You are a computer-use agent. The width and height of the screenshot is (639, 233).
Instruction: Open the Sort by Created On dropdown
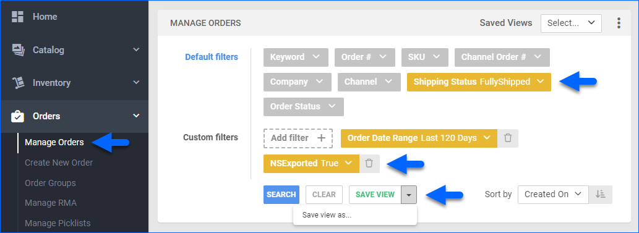(553, 195)
